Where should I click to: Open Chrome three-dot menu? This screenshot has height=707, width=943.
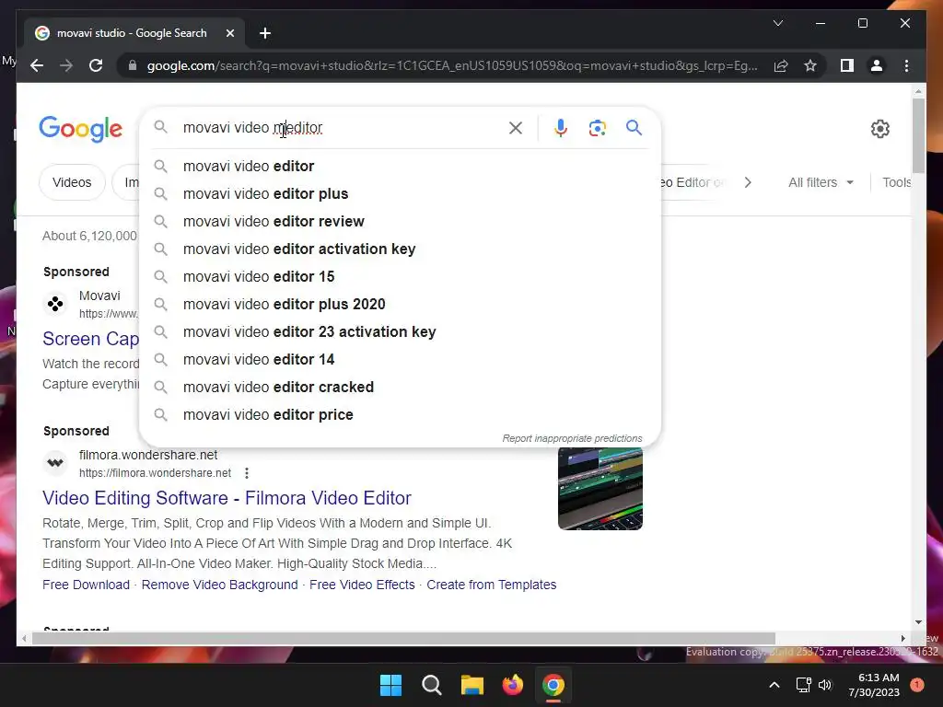pyautogui.click(x=906, y=65)
